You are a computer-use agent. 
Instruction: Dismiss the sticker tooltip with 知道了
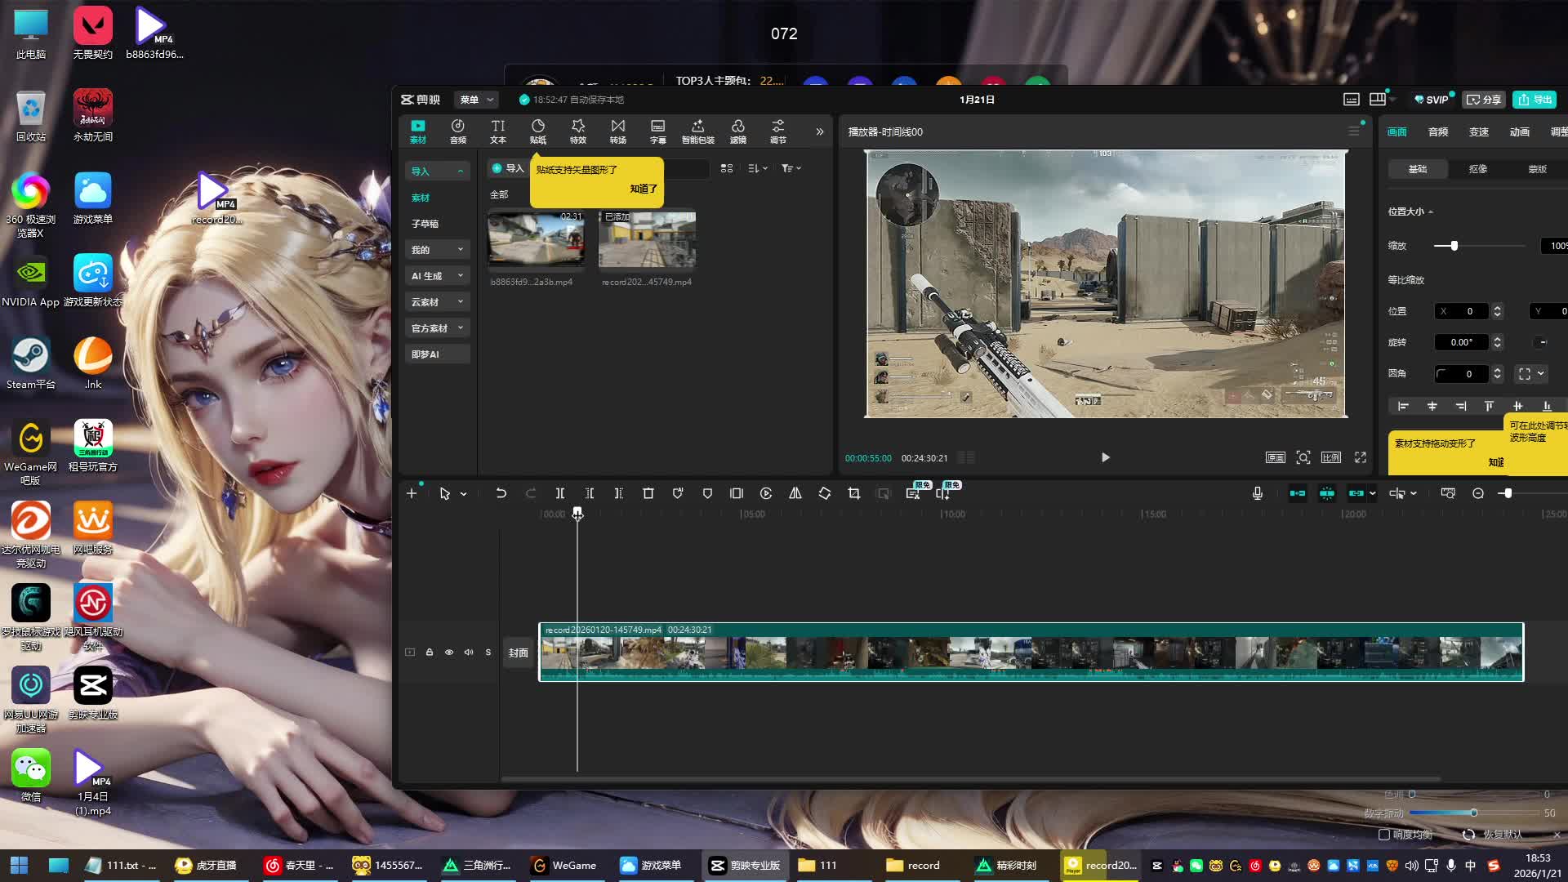(644, 189)
